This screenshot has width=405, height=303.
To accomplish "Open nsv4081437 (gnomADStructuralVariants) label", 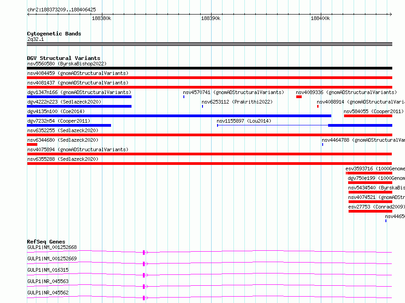I will point(78,83).
